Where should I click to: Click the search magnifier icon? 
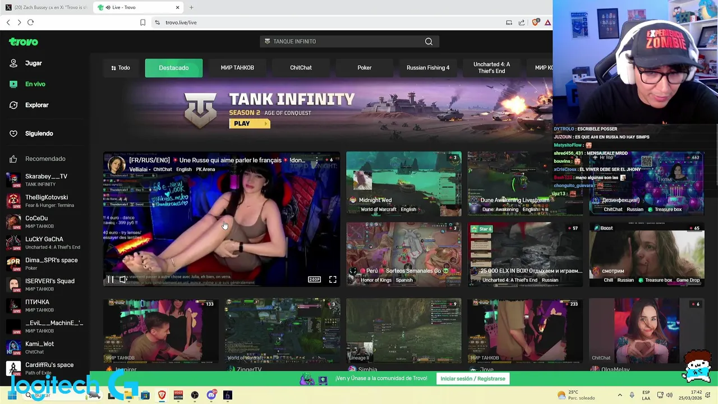429,42
